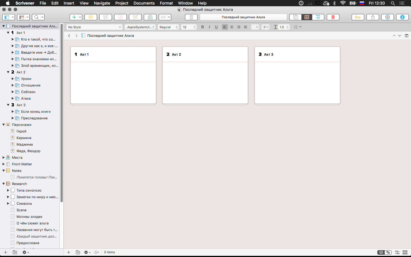Click the red Bookmarks icon
Image resolution: width=411 pixels, height=257 pixels.
pyautogui.click(x=333, y=17)
